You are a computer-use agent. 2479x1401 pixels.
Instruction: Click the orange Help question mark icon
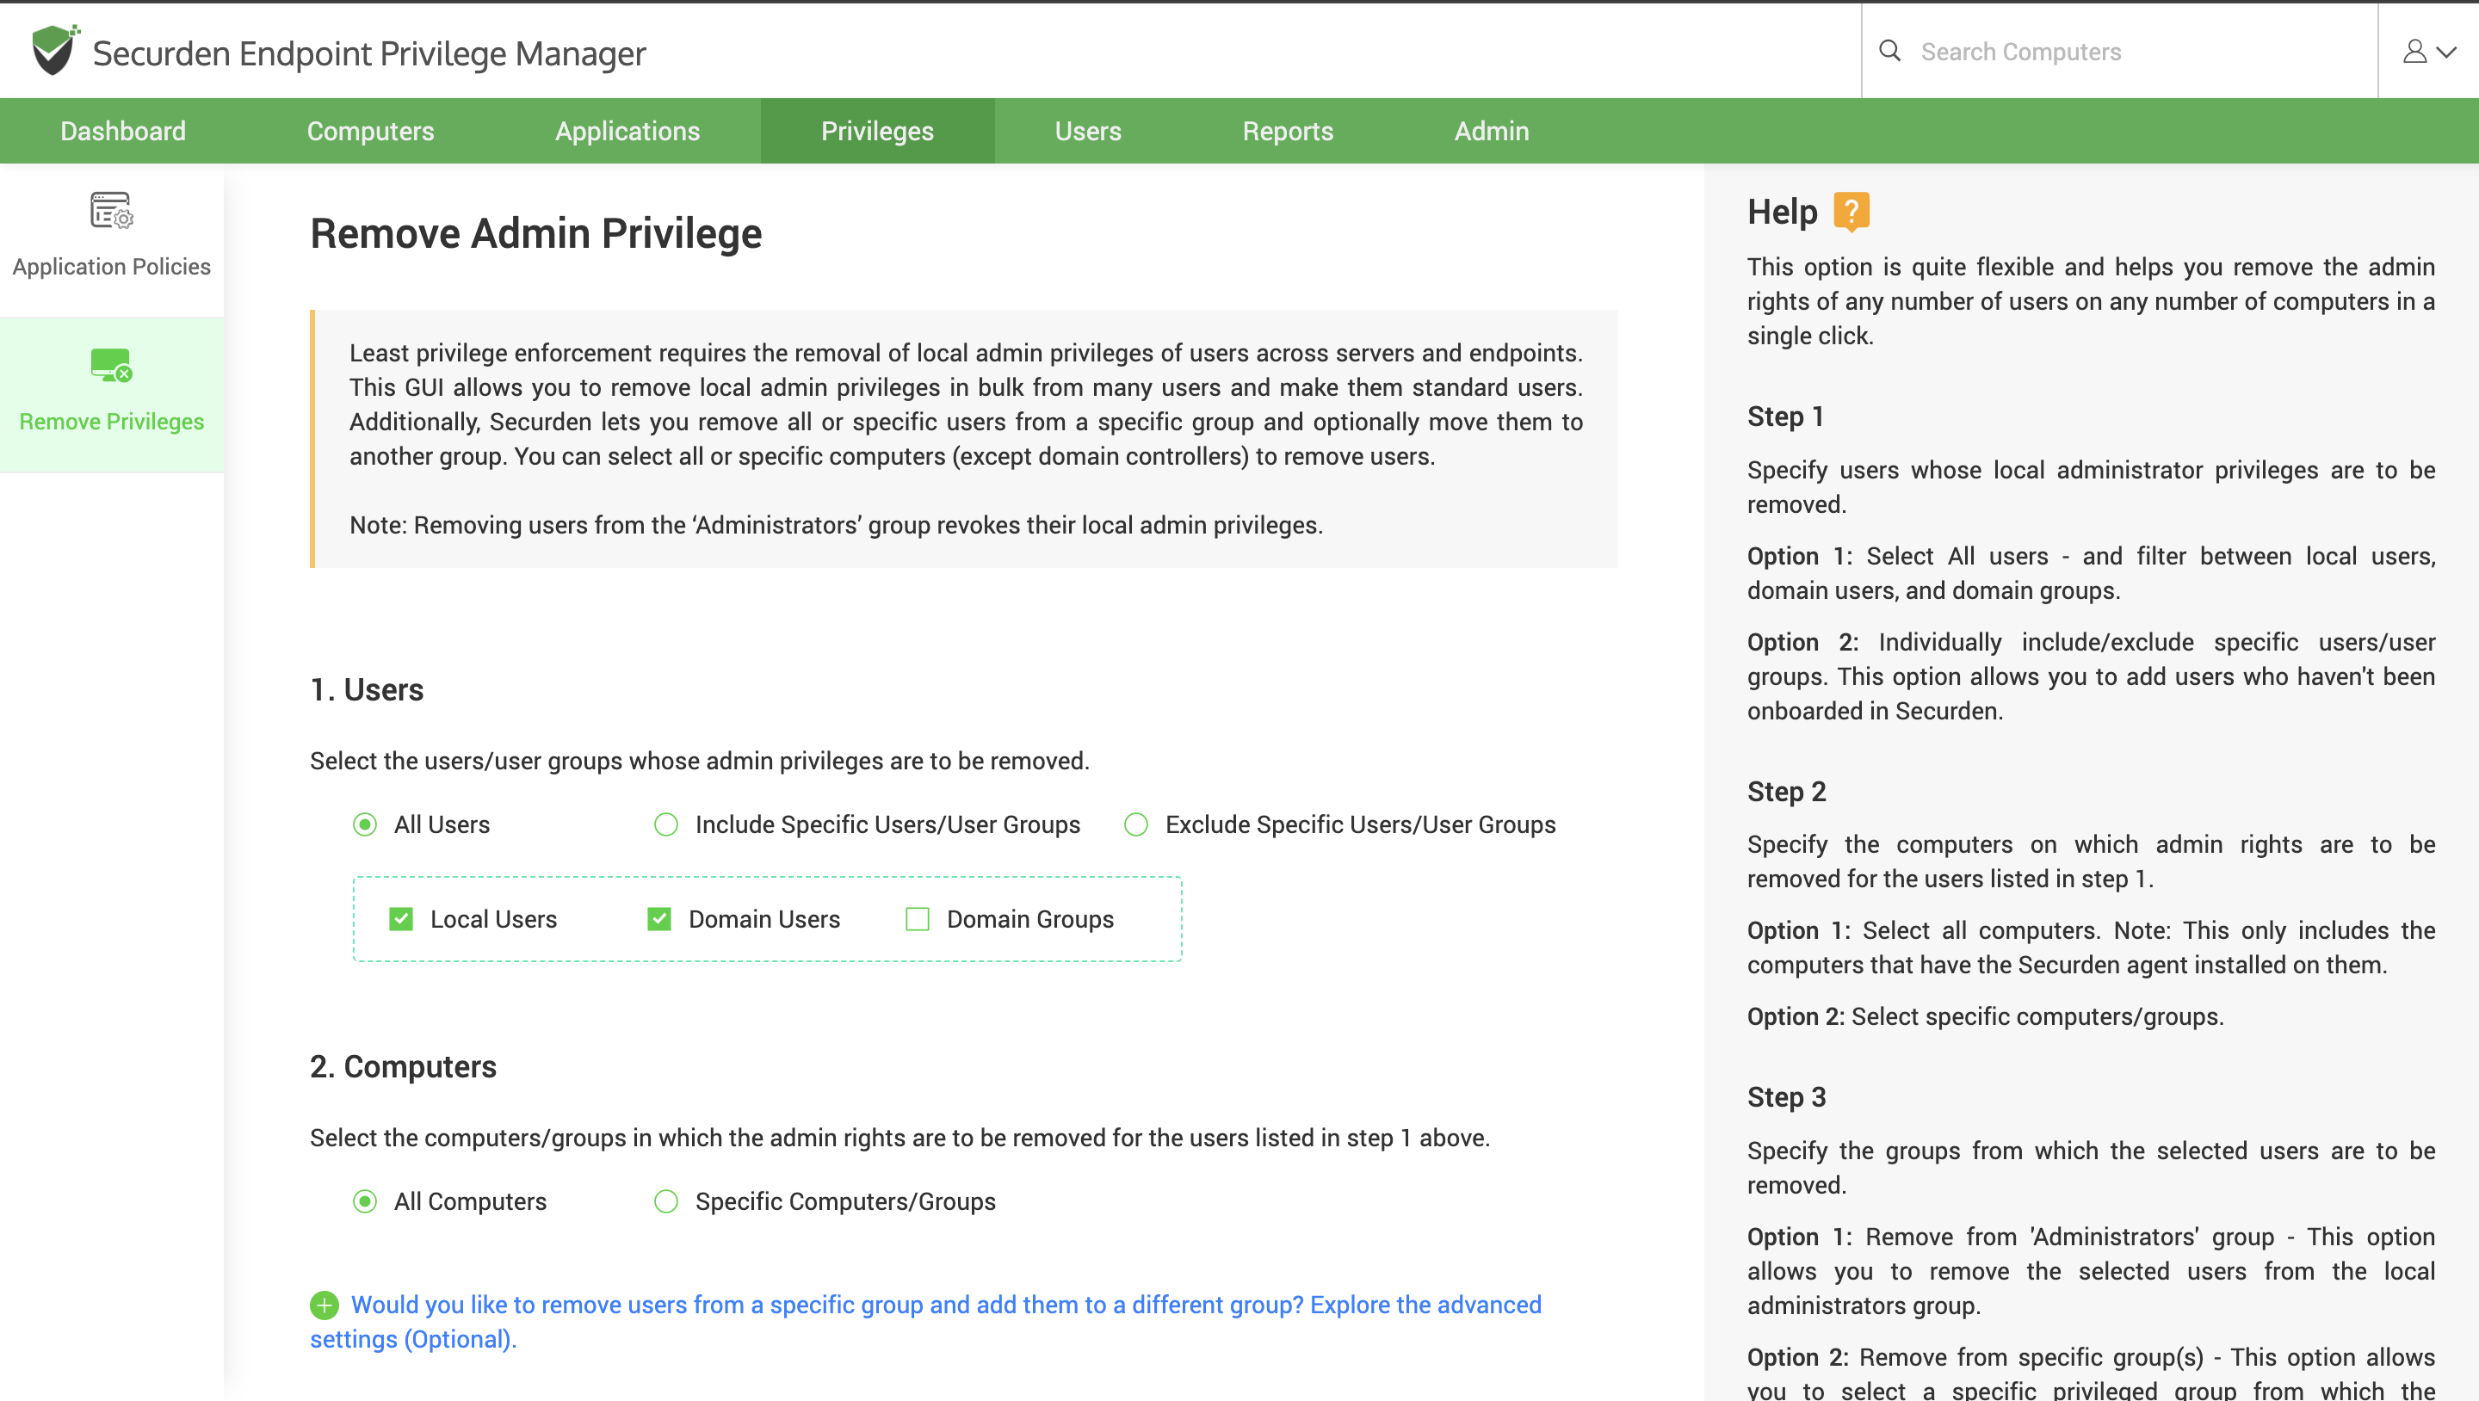tap(1850, 211)
